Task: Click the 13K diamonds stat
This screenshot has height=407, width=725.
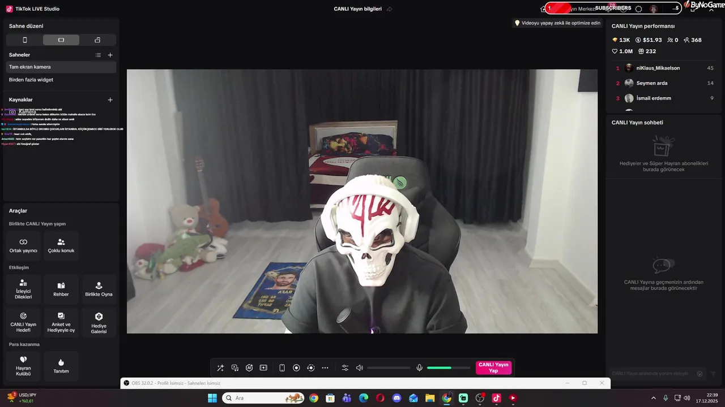Action: [x=621, y=40]
